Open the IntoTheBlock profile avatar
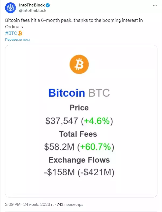This screenshot has height=212, width=162. click(x=10, y=8)
